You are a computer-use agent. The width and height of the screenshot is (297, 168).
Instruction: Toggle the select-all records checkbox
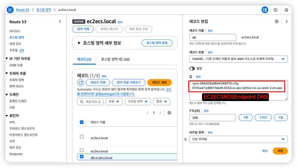click(x=82, y=122)
